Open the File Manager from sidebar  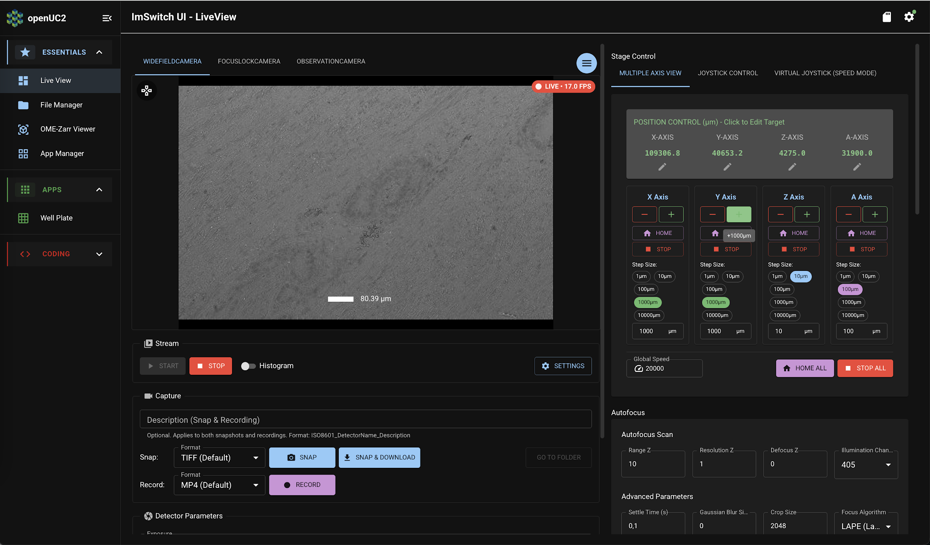62,105
